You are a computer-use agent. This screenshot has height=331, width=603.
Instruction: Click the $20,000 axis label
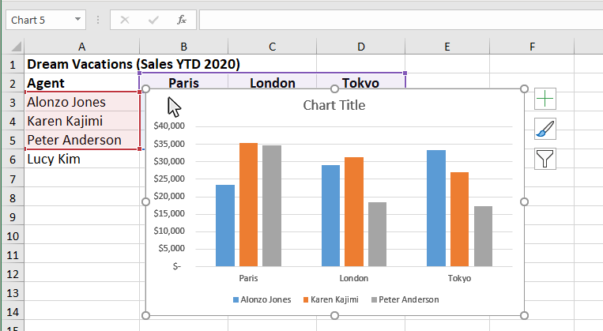[x=169, y=196]
